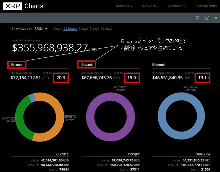220x172 pixels.
Task: Click the count 21301
Action: pyautogui.click(x=206, y=169)
